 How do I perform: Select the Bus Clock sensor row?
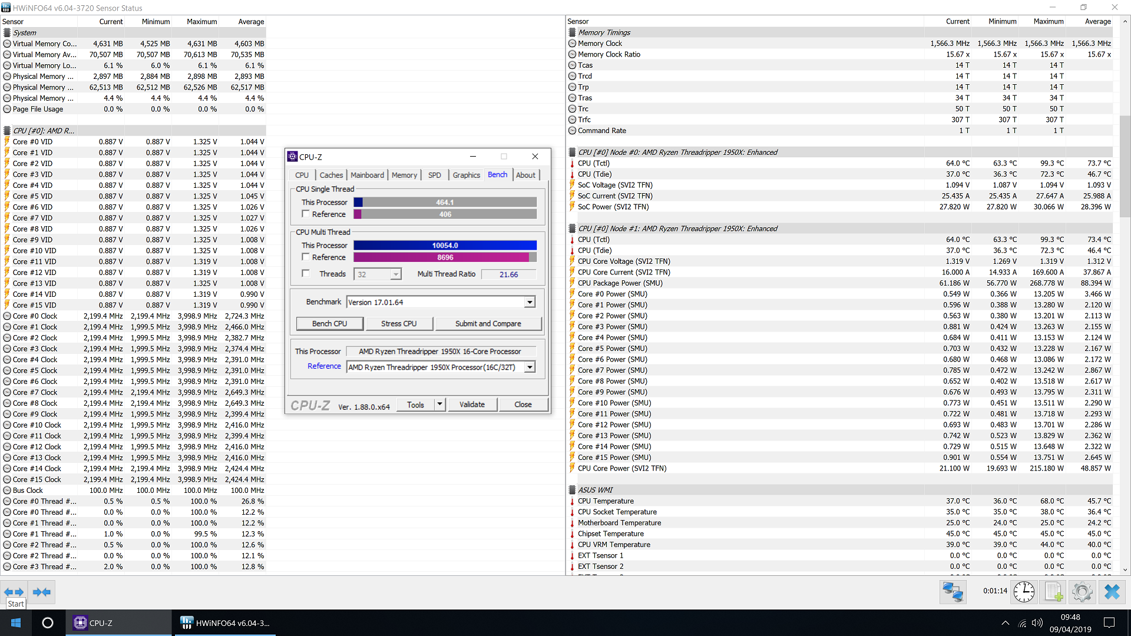click(x=134, y=491)
